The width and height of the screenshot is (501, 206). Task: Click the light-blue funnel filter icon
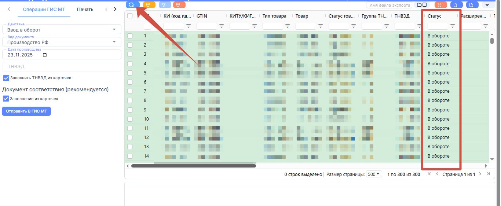pyautogui.click(x=165, y=5)
